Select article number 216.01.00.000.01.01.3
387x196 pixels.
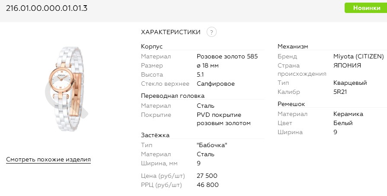click(47, 8)
